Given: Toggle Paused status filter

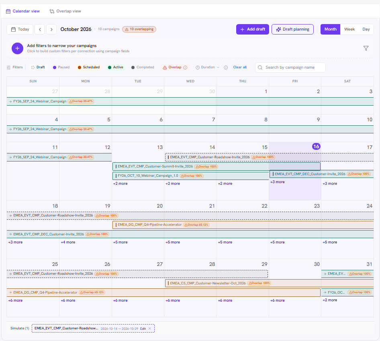Looking at the screenshot, I should [x=61, y=67].
